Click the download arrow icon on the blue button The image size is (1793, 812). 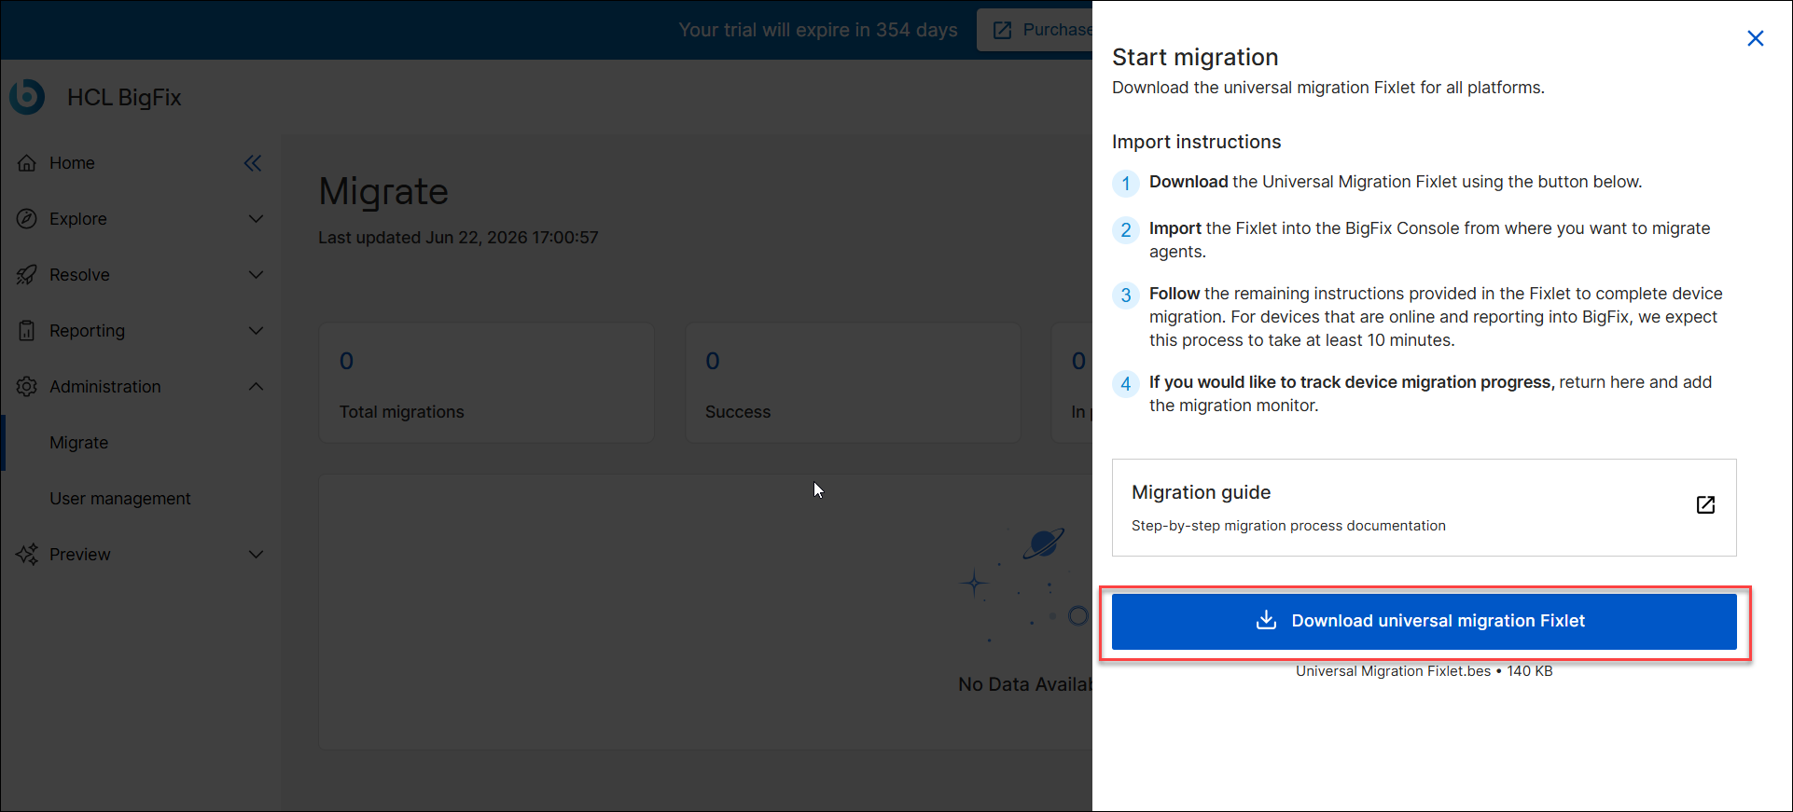click(x=1266, y=620)
